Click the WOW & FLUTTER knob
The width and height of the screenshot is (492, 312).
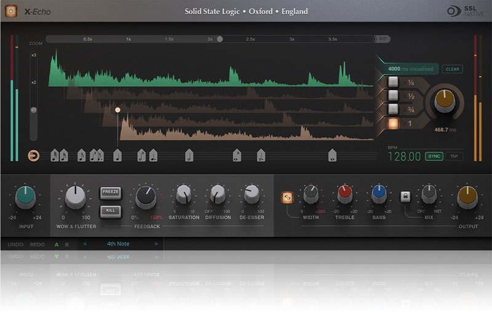tap(75, 197)
